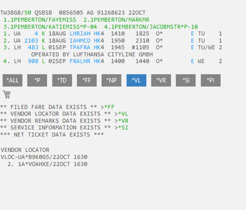Image resolution: width=246 pixels, height=210 pixels.
Task: Click the *SI service information button
Action: 186,81
